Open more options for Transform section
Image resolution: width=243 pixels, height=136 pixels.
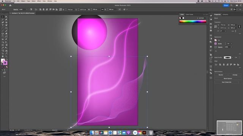[x=240, y=34]
